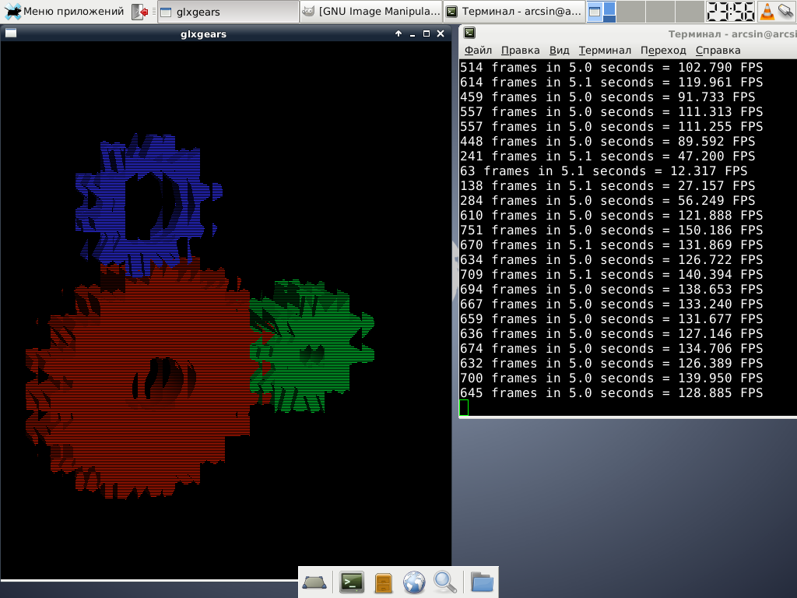Launch the web browser globe icon
The height and width of the screenshot is (598, 797).
coord(414,582)
